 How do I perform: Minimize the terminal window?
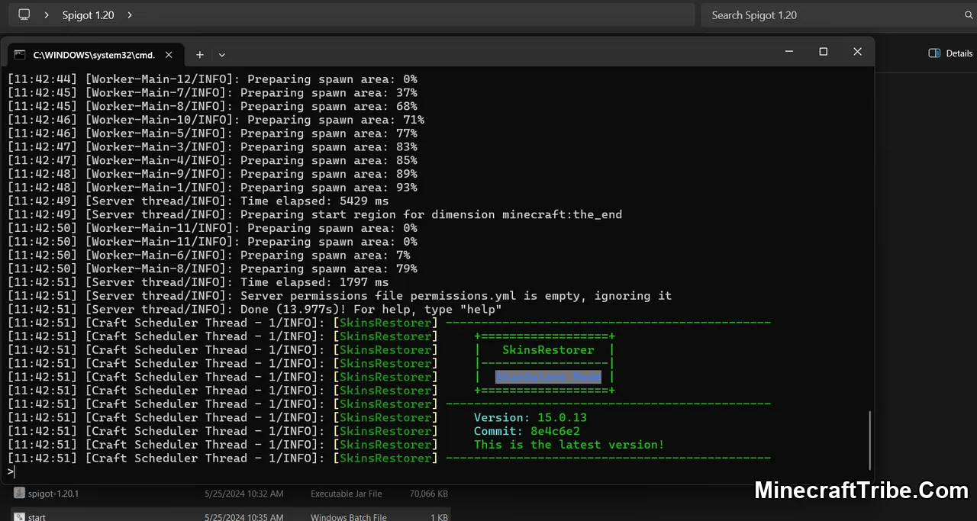coord(788,52)
